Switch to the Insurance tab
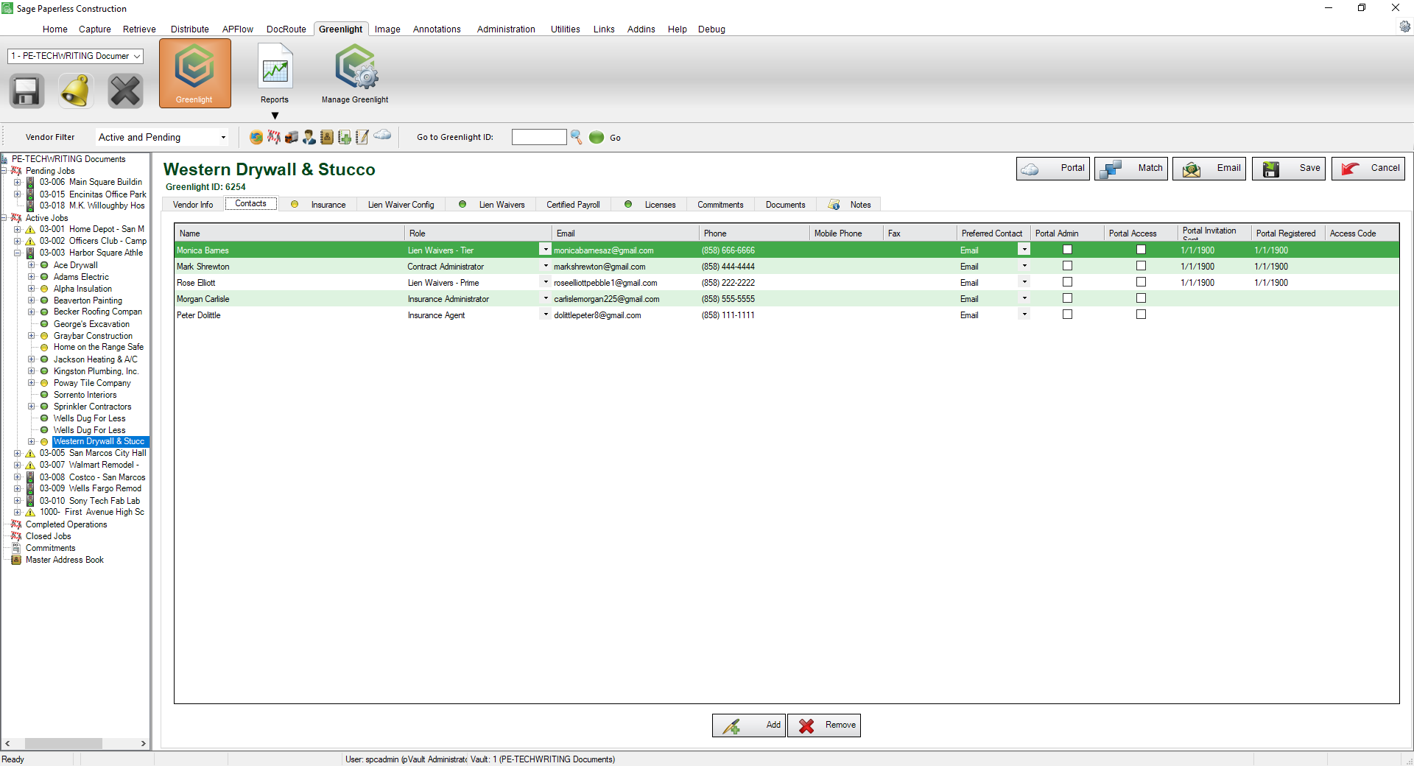This screenshot has width=1414, height=766. tap(320, 205)
